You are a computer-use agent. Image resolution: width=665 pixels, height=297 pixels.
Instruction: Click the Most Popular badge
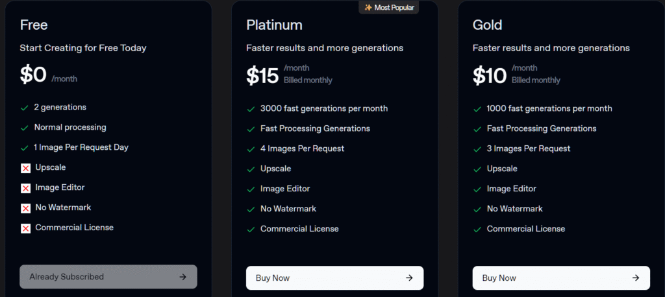point(389,8)
